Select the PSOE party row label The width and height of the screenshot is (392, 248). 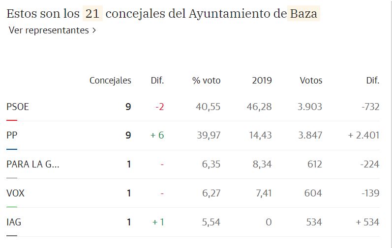pos(18,107)
